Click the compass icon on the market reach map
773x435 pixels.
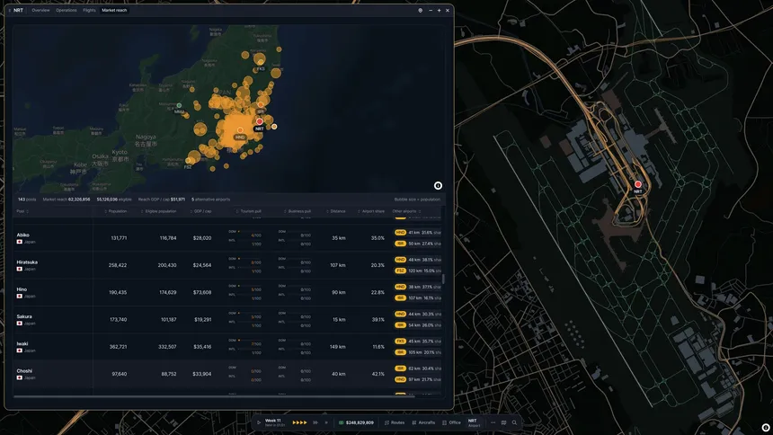point(438,185)
